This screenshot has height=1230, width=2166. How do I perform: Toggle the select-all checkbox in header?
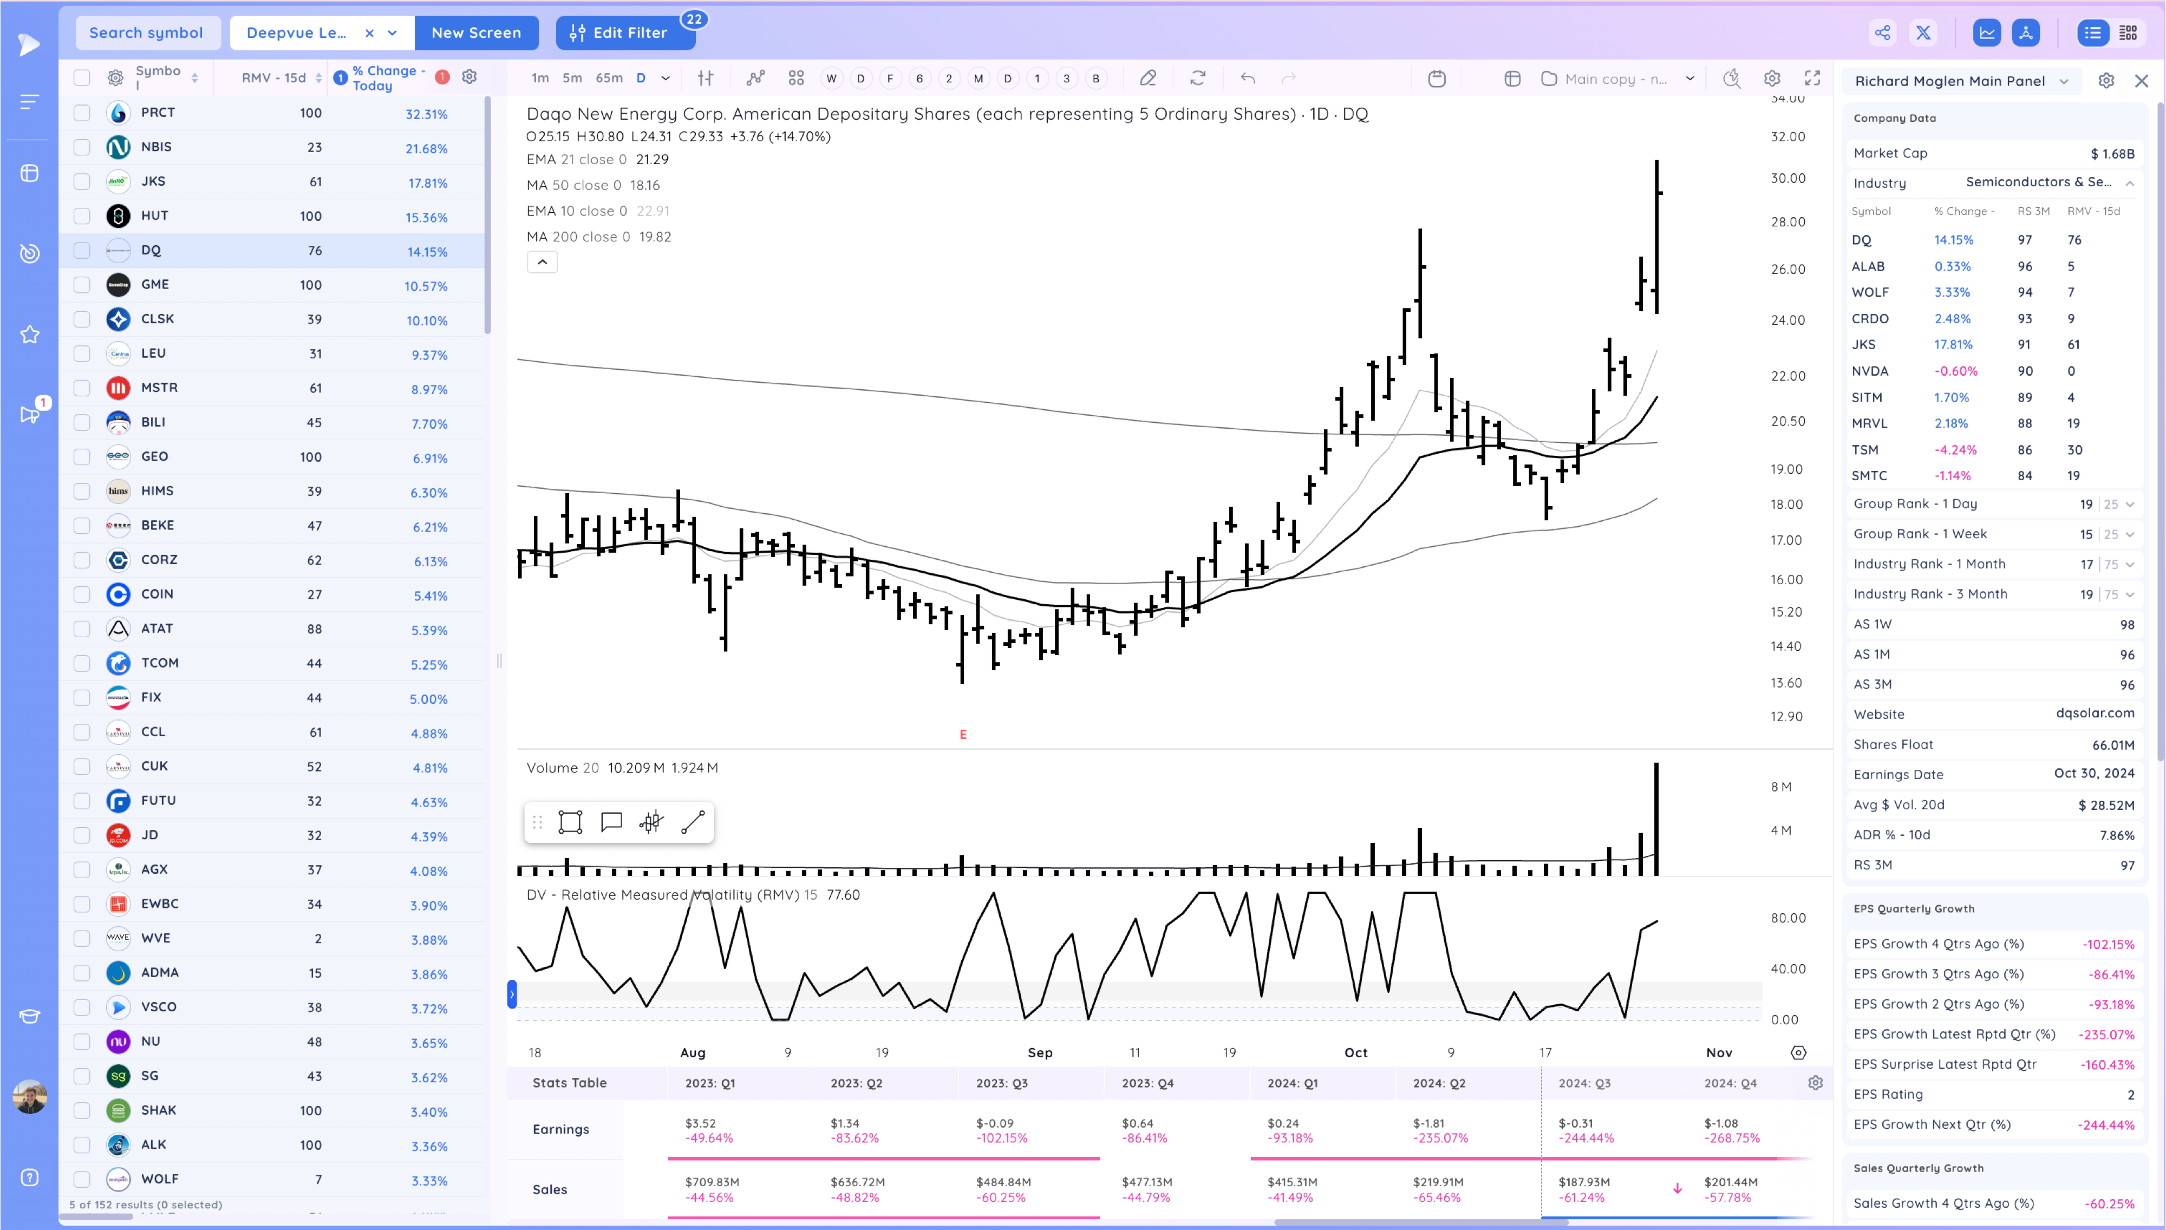[82, 78]
